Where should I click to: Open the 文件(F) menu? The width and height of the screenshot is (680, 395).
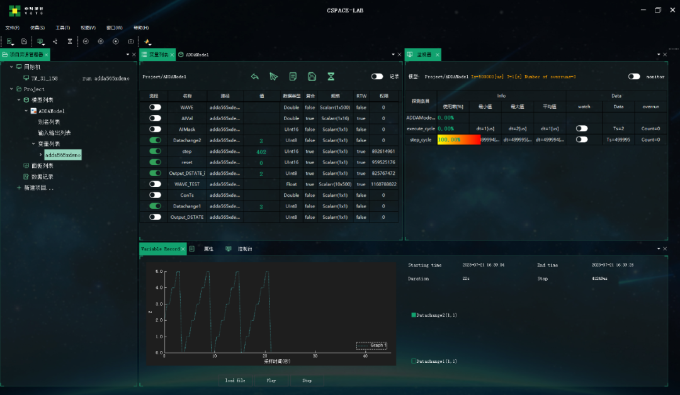click(12, 28)
